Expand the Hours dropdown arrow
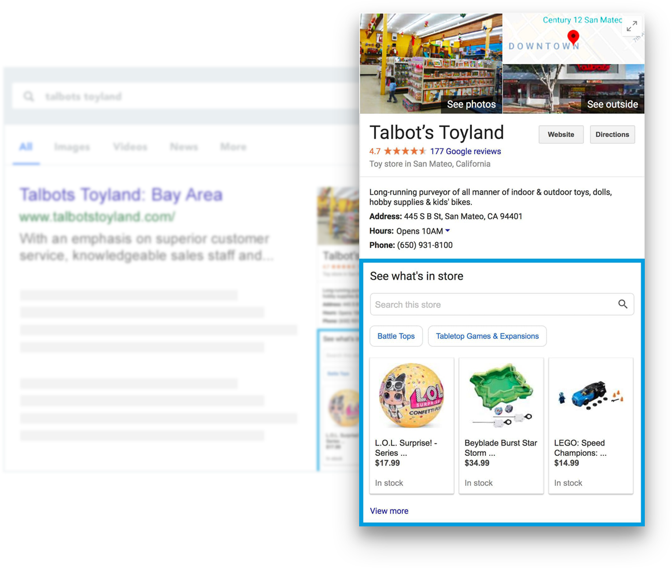This screenshot has width=672, height=568. (448, 231)
